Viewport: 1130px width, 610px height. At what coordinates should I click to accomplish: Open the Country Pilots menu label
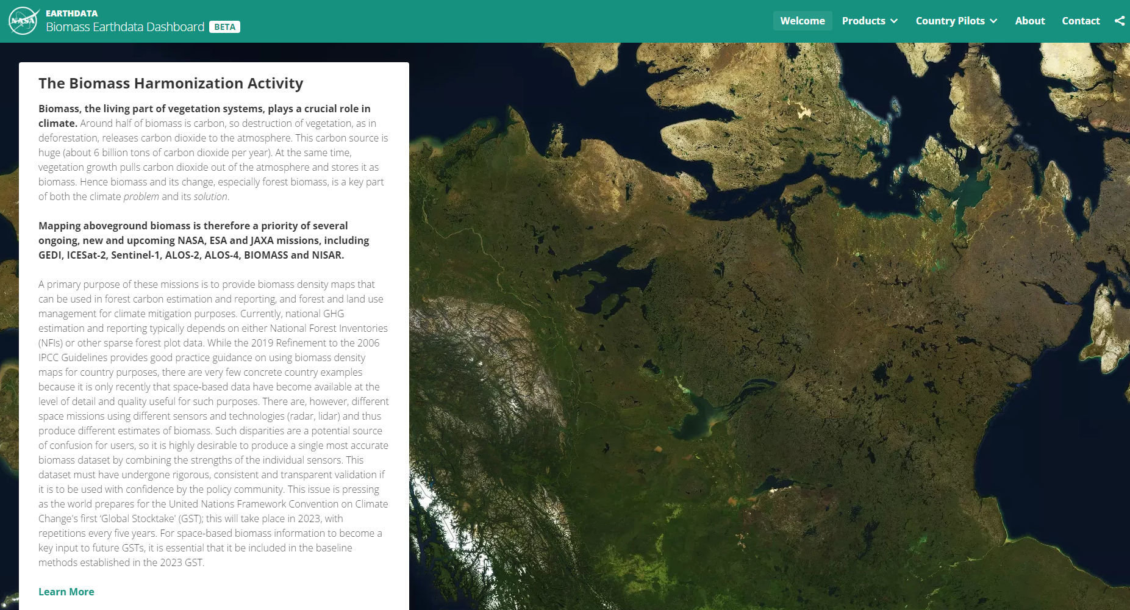[949, 21]
